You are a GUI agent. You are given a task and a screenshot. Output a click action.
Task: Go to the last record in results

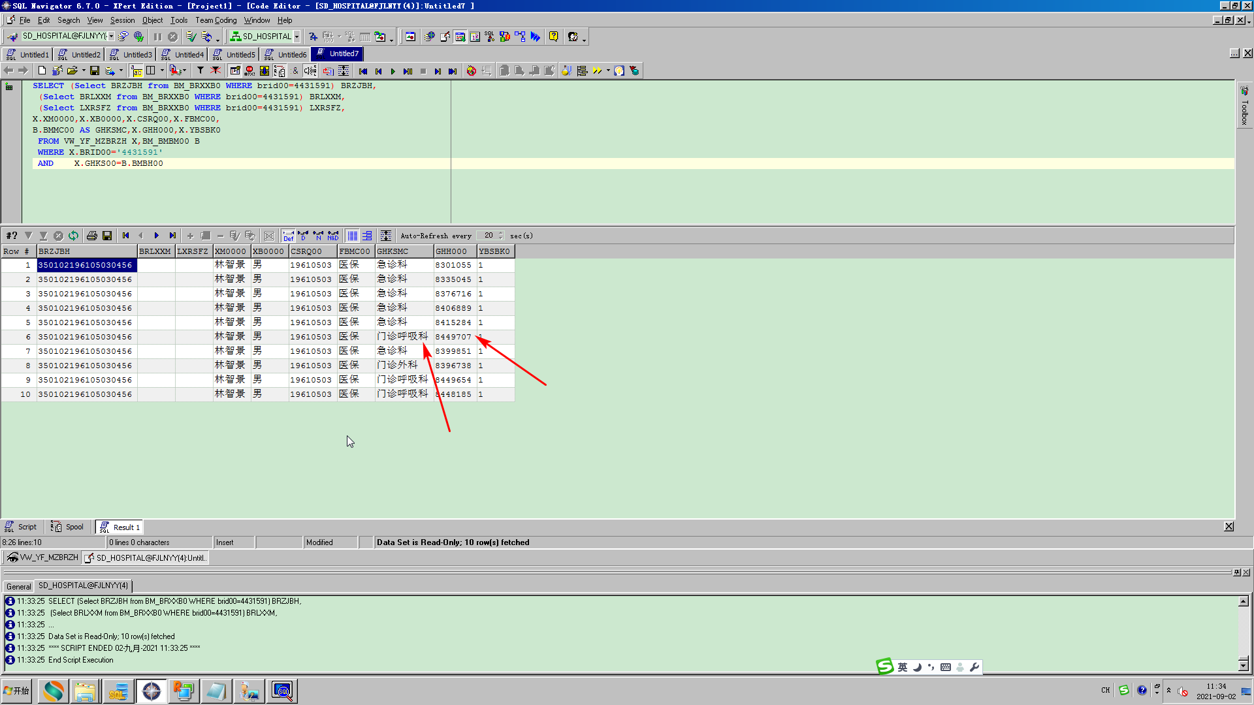coord(172,236)
